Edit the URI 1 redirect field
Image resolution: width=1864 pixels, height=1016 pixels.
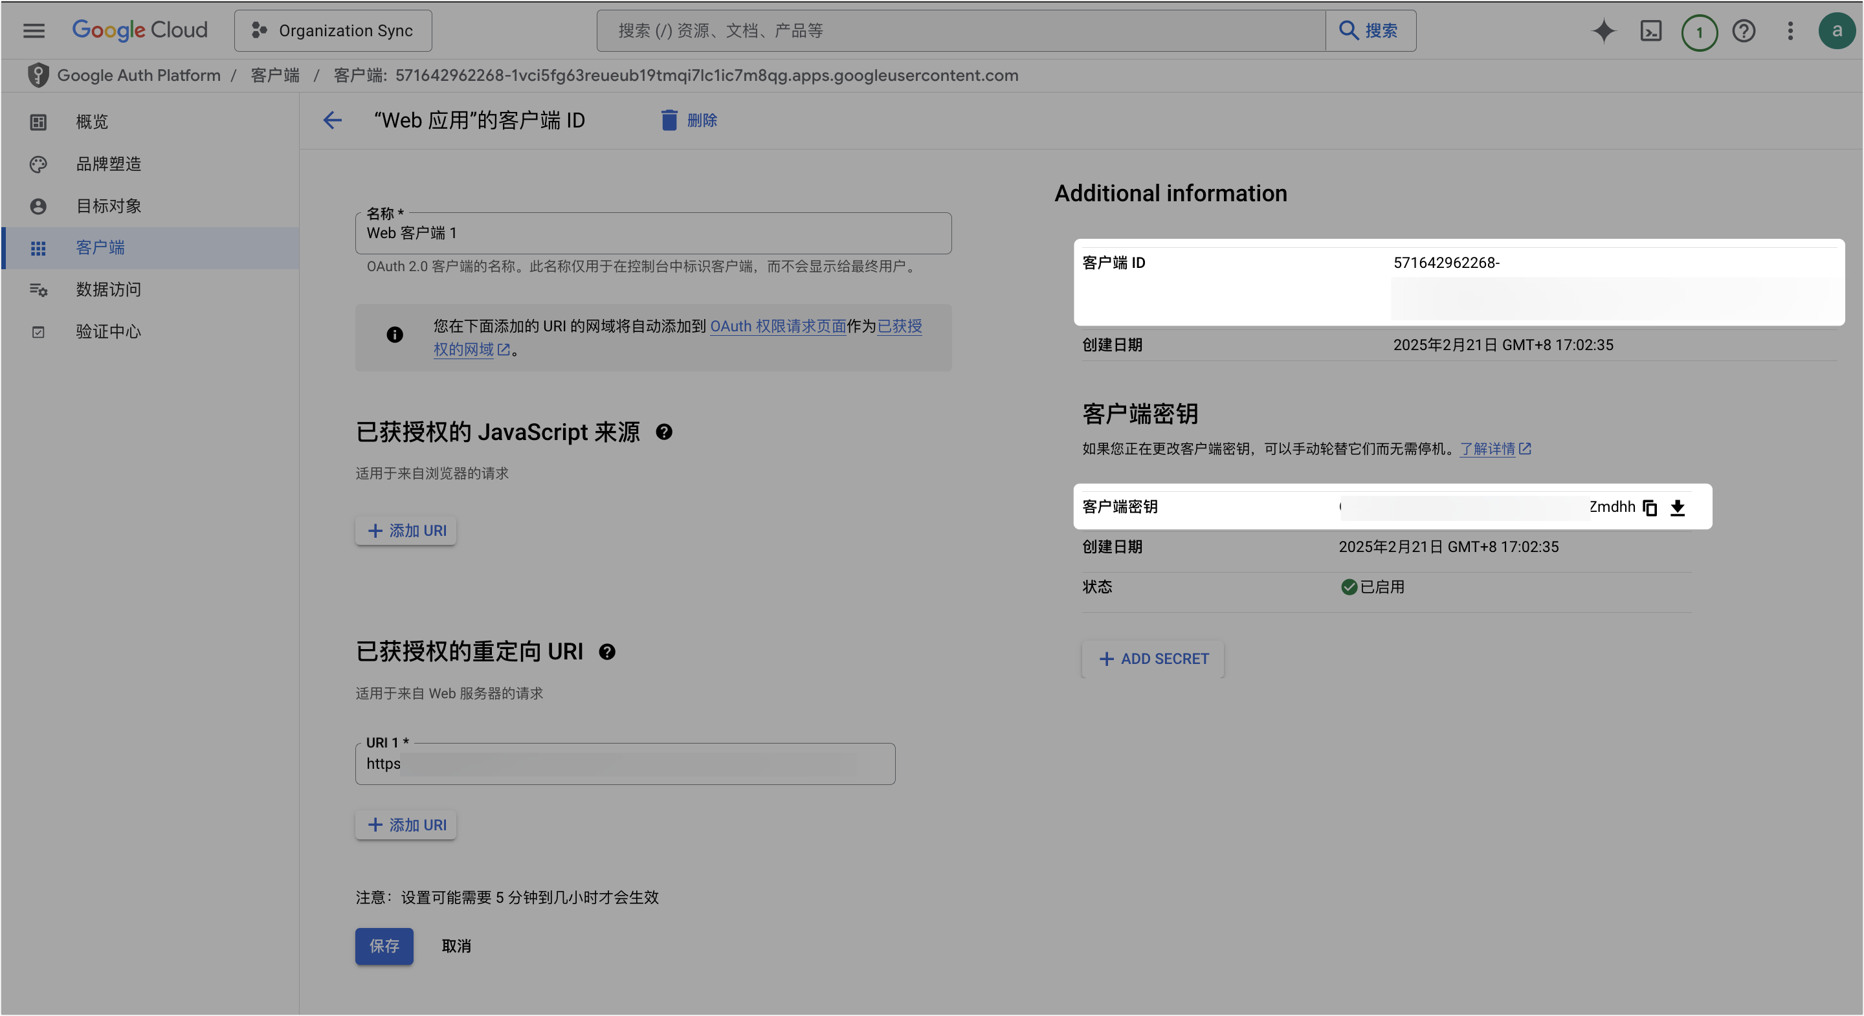(625, 764)
